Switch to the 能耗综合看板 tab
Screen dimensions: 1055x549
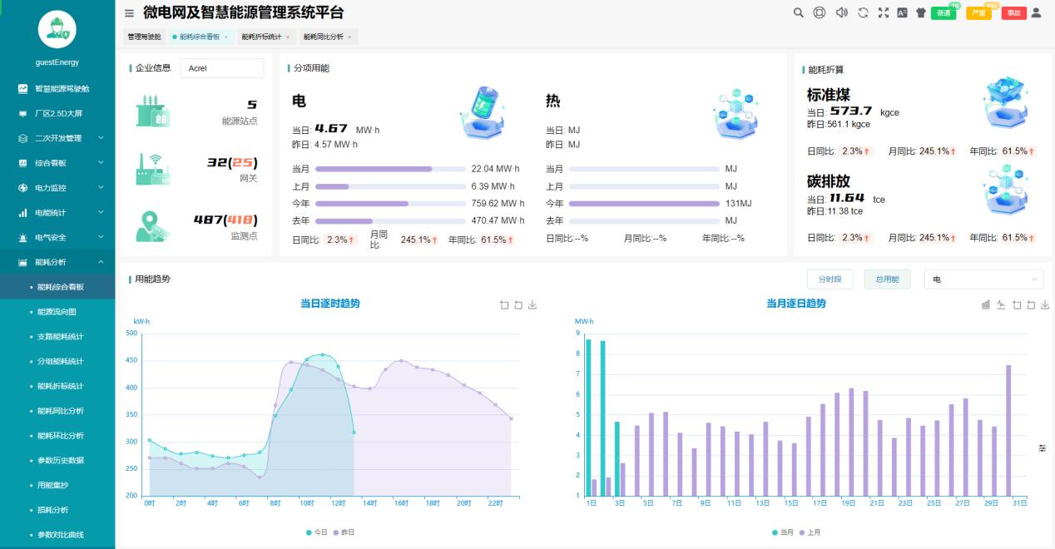(x=199, y=37)
